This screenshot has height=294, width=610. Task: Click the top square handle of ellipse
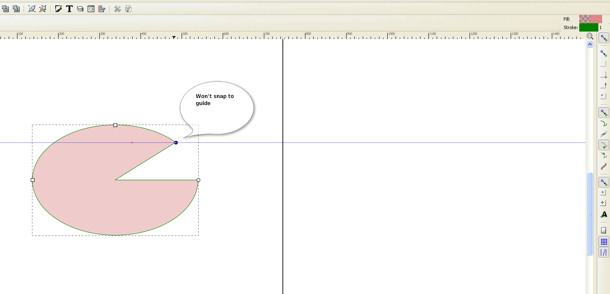click(x=116, y=125)
